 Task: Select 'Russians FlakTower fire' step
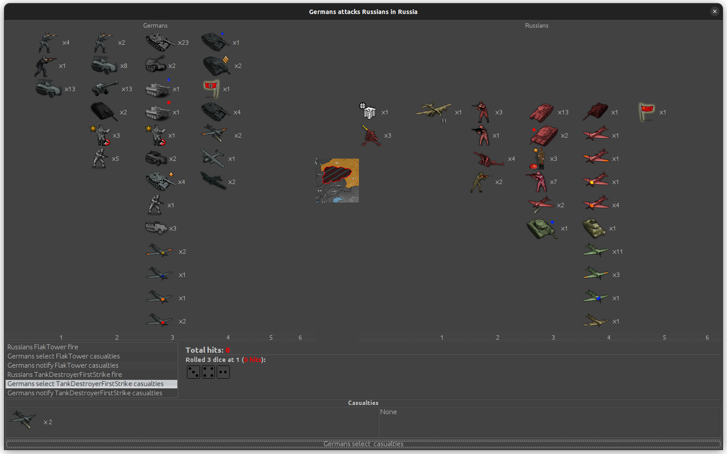[43, 347]
